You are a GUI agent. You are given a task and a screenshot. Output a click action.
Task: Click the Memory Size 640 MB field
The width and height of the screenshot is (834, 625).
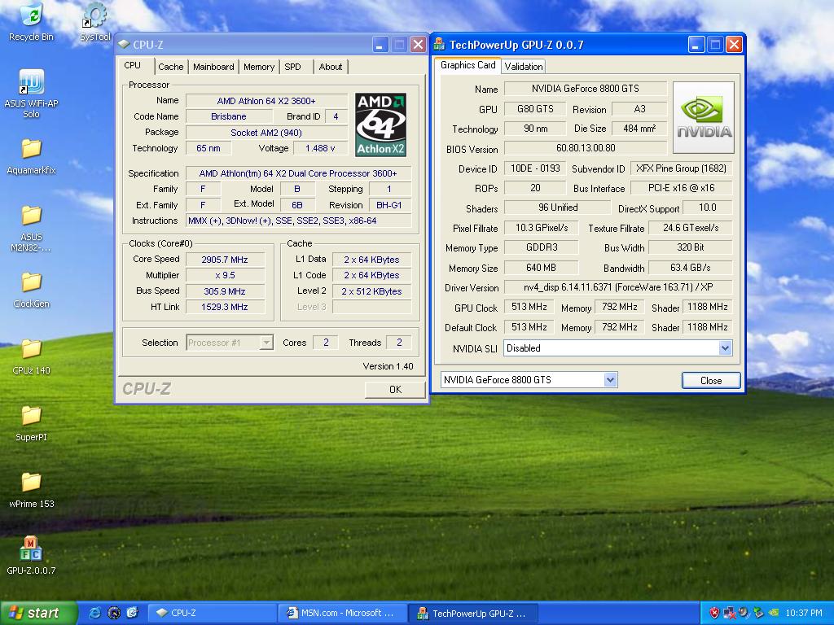tap(541, 267)
